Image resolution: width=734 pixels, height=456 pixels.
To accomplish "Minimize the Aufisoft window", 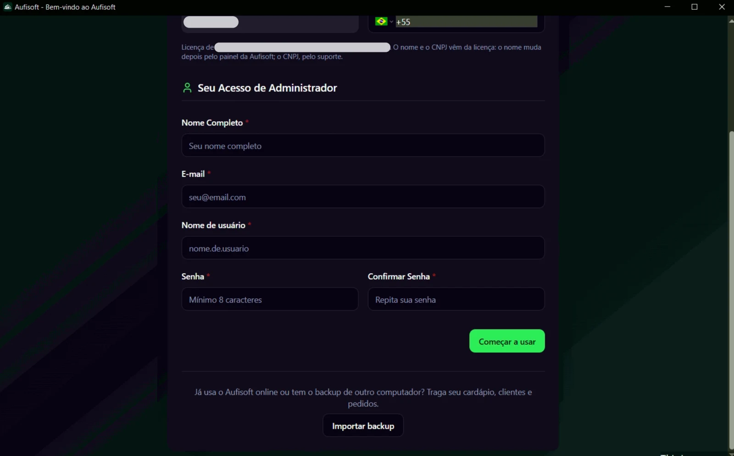I will [667, 7].
